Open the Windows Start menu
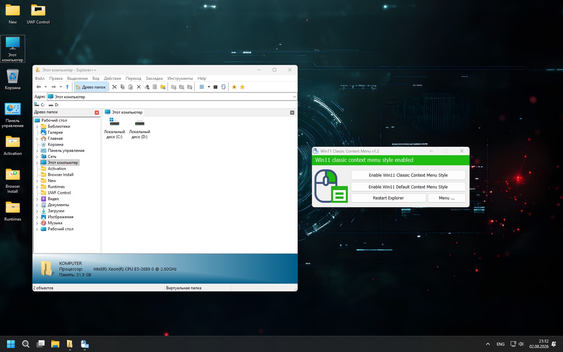 click(x=11, y=344)
